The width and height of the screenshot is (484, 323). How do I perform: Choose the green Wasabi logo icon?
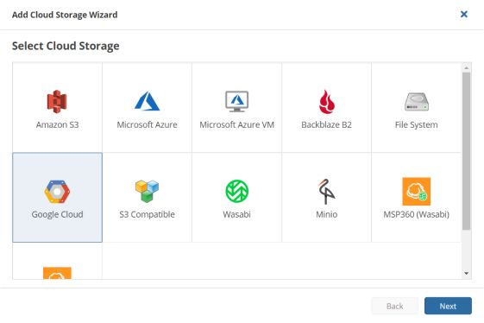[236, 192]
